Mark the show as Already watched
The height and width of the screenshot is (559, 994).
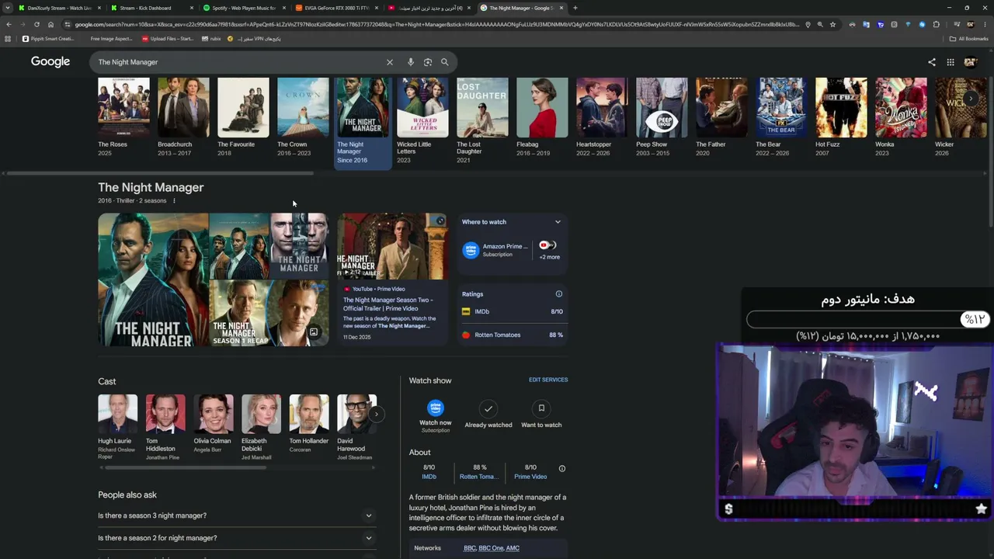click(488, 414)
